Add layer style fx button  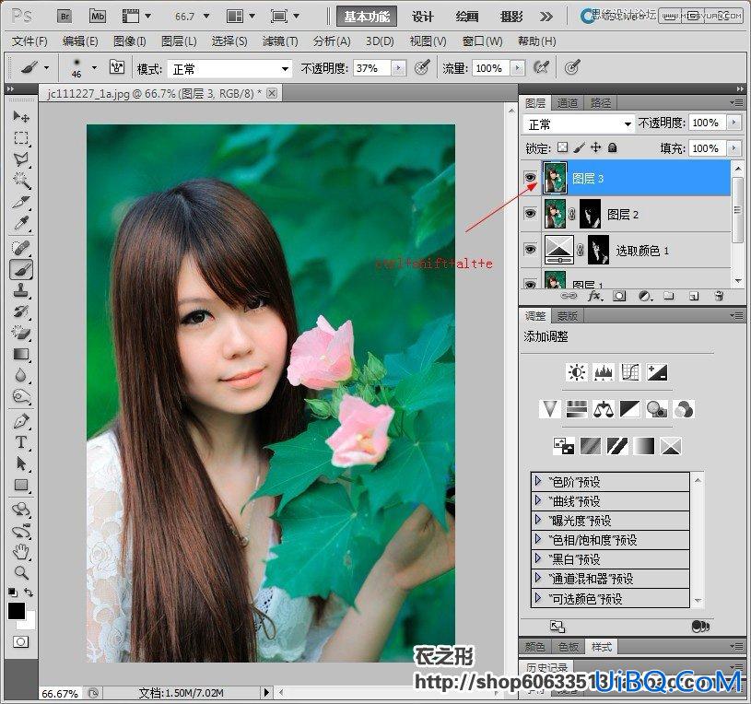coord(594,296)
